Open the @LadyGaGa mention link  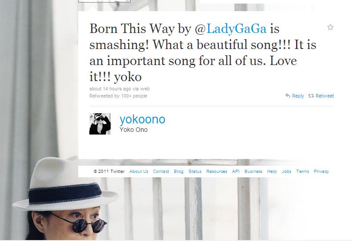point(231,29)
